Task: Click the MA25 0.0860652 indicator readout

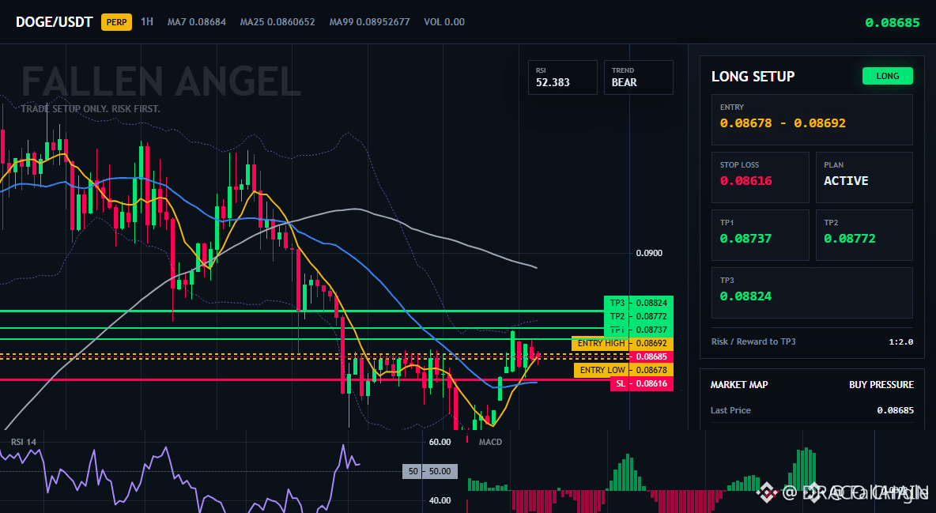Action: pos(277,21)
